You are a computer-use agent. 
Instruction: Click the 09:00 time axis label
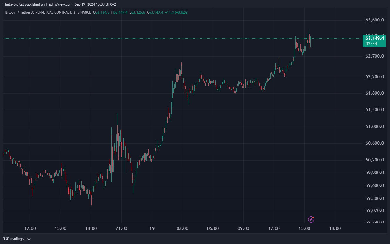point(243,228)
